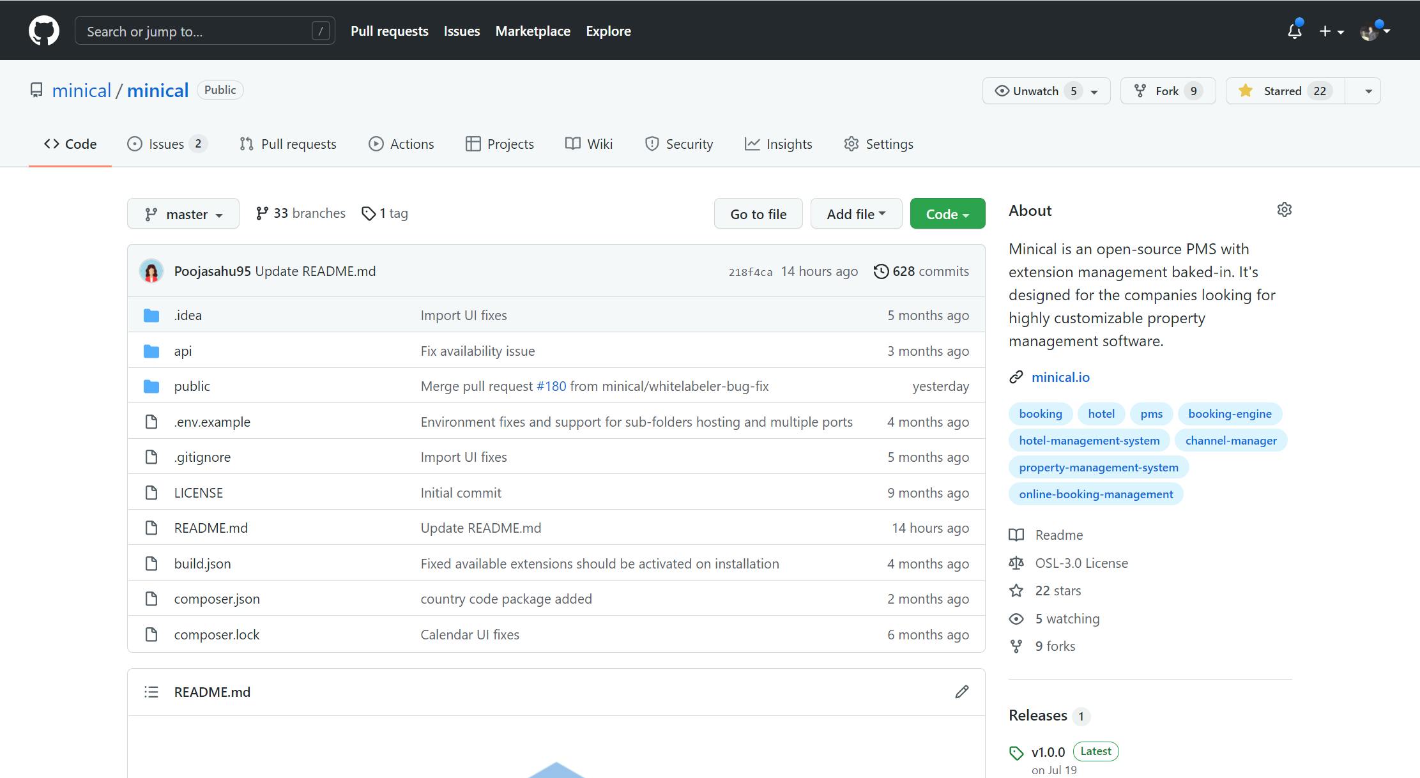This screenshot has width=1420, height=778.
Task: Edit README with the pencil icon
Action: (x=961, y=692)
